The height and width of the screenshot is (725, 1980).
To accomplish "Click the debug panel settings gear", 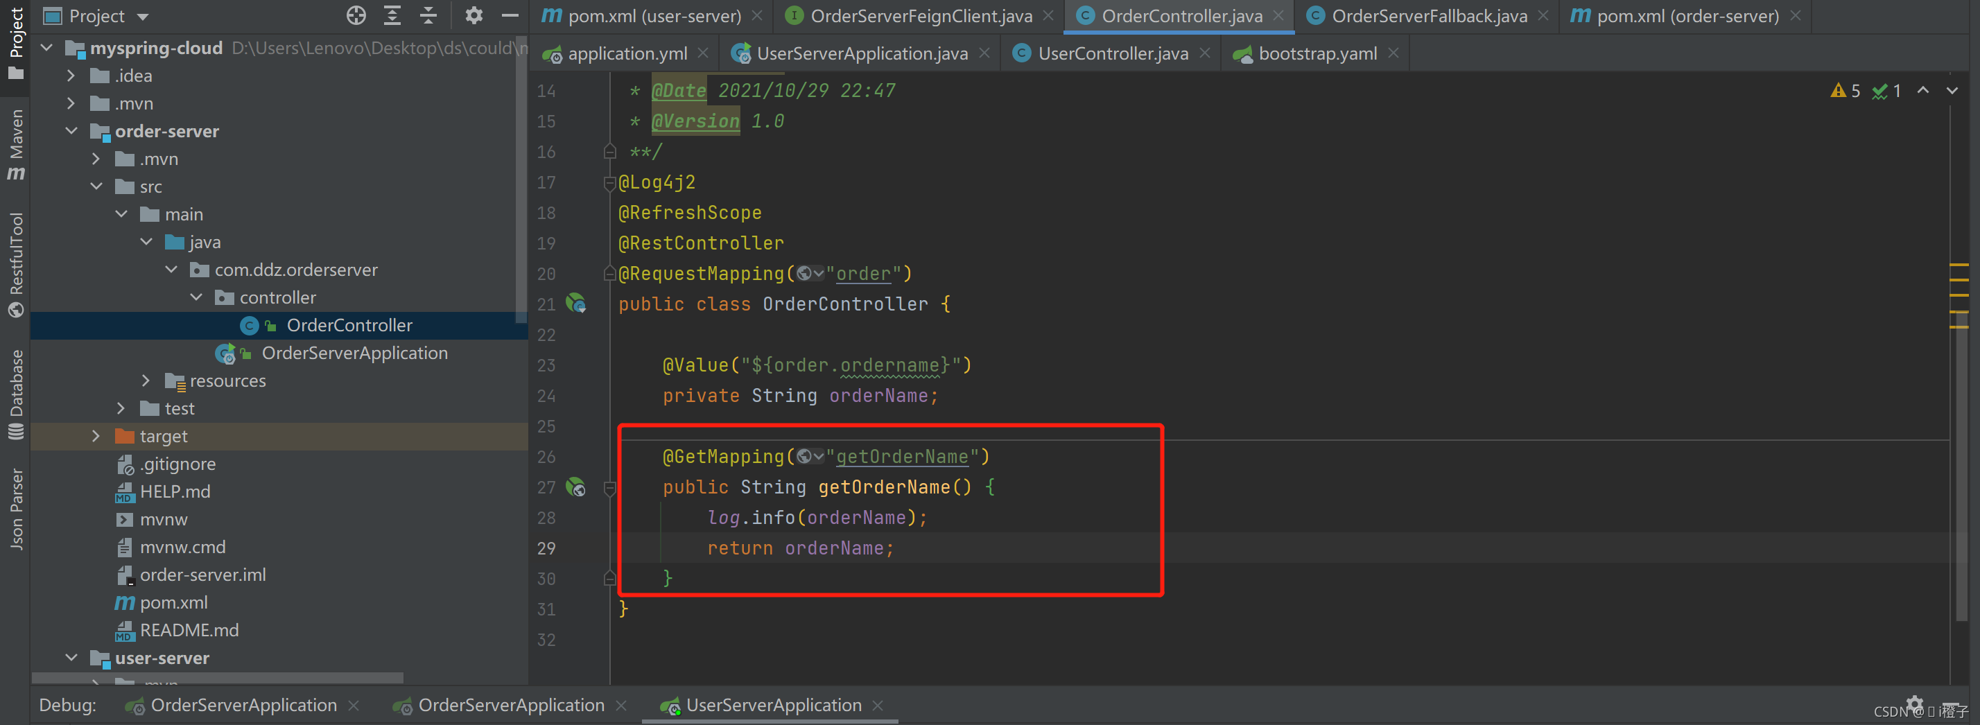I will [1915, 703].
